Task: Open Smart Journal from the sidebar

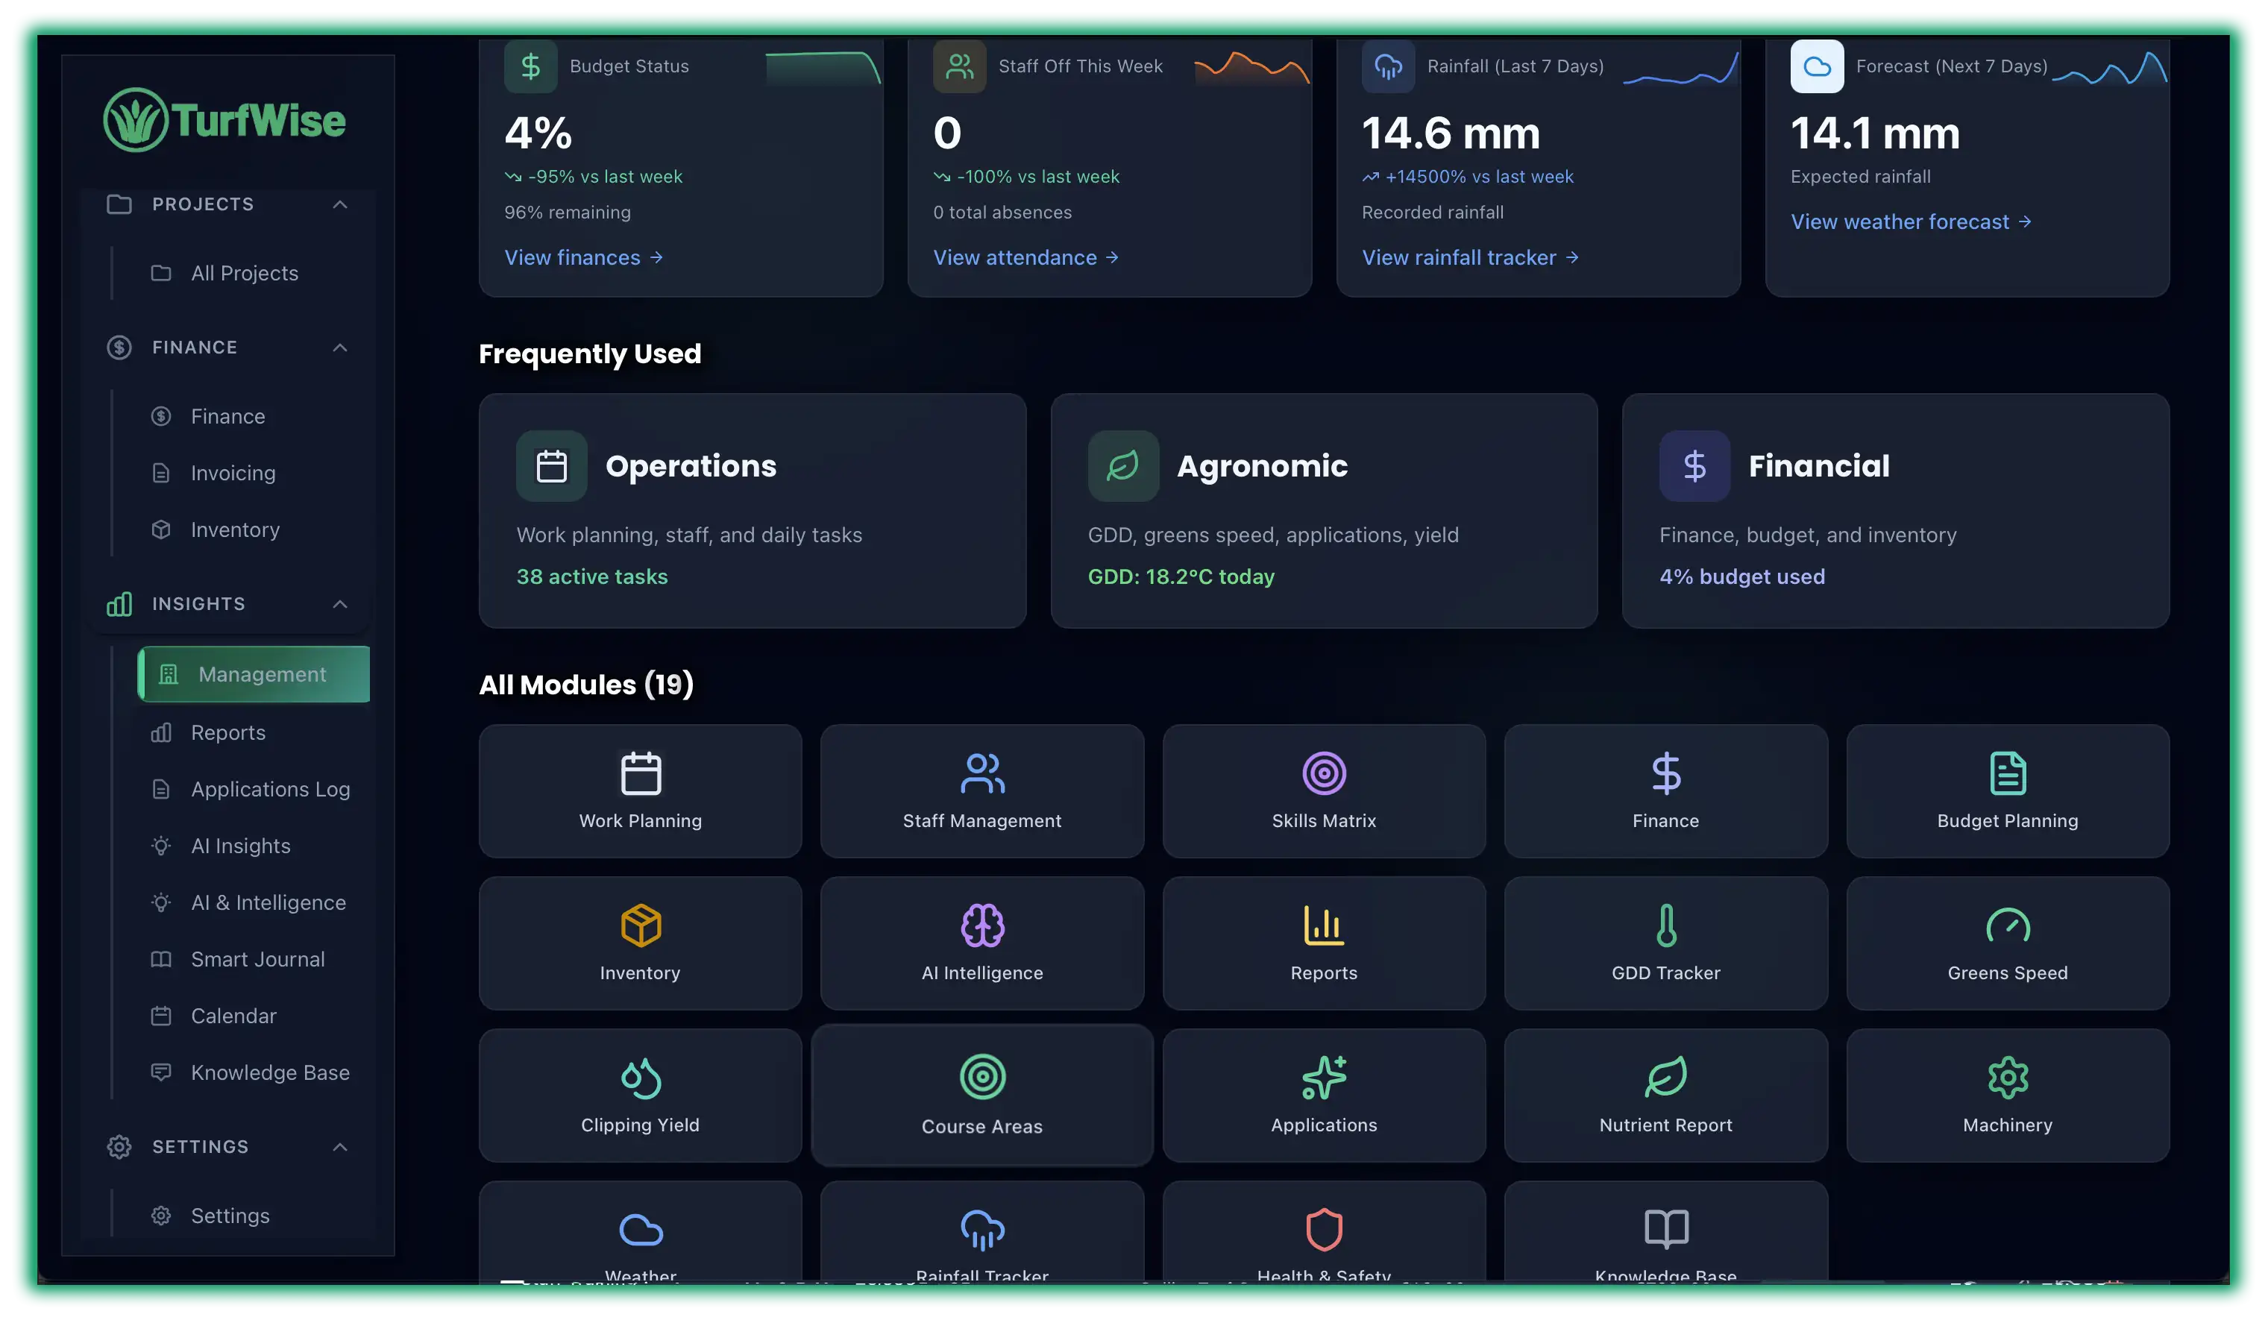Action: point(257,959)
